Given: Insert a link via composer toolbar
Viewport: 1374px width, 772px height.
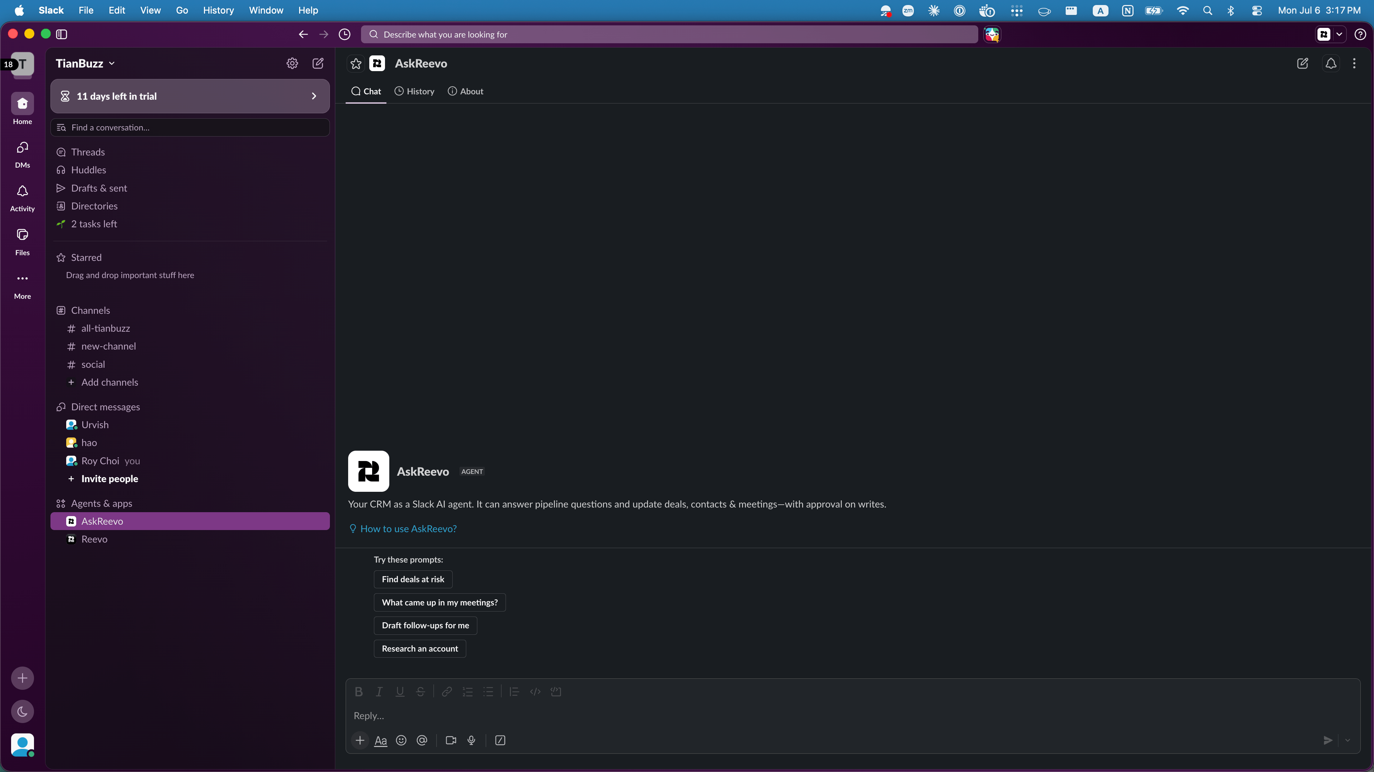Looking at the screenshot, I should click(x=447, y=692).
